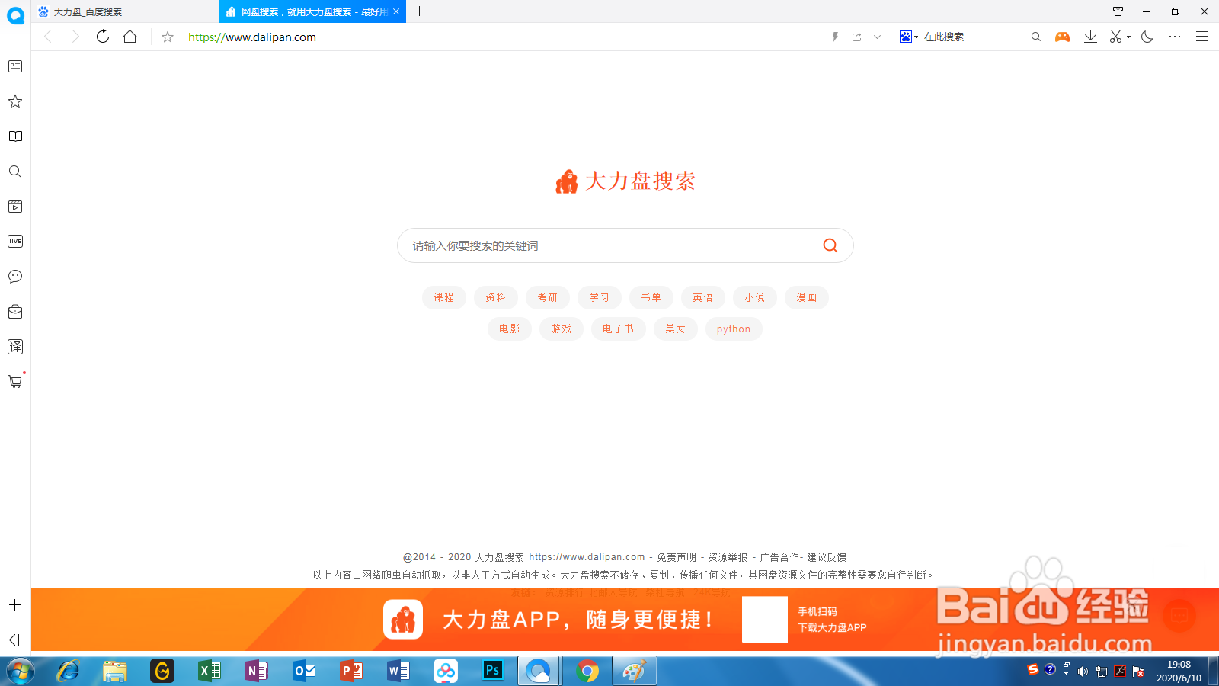Click the 美女 tag
The width and height of the screenshot is (1219, 686).
(x=675, y=329)
